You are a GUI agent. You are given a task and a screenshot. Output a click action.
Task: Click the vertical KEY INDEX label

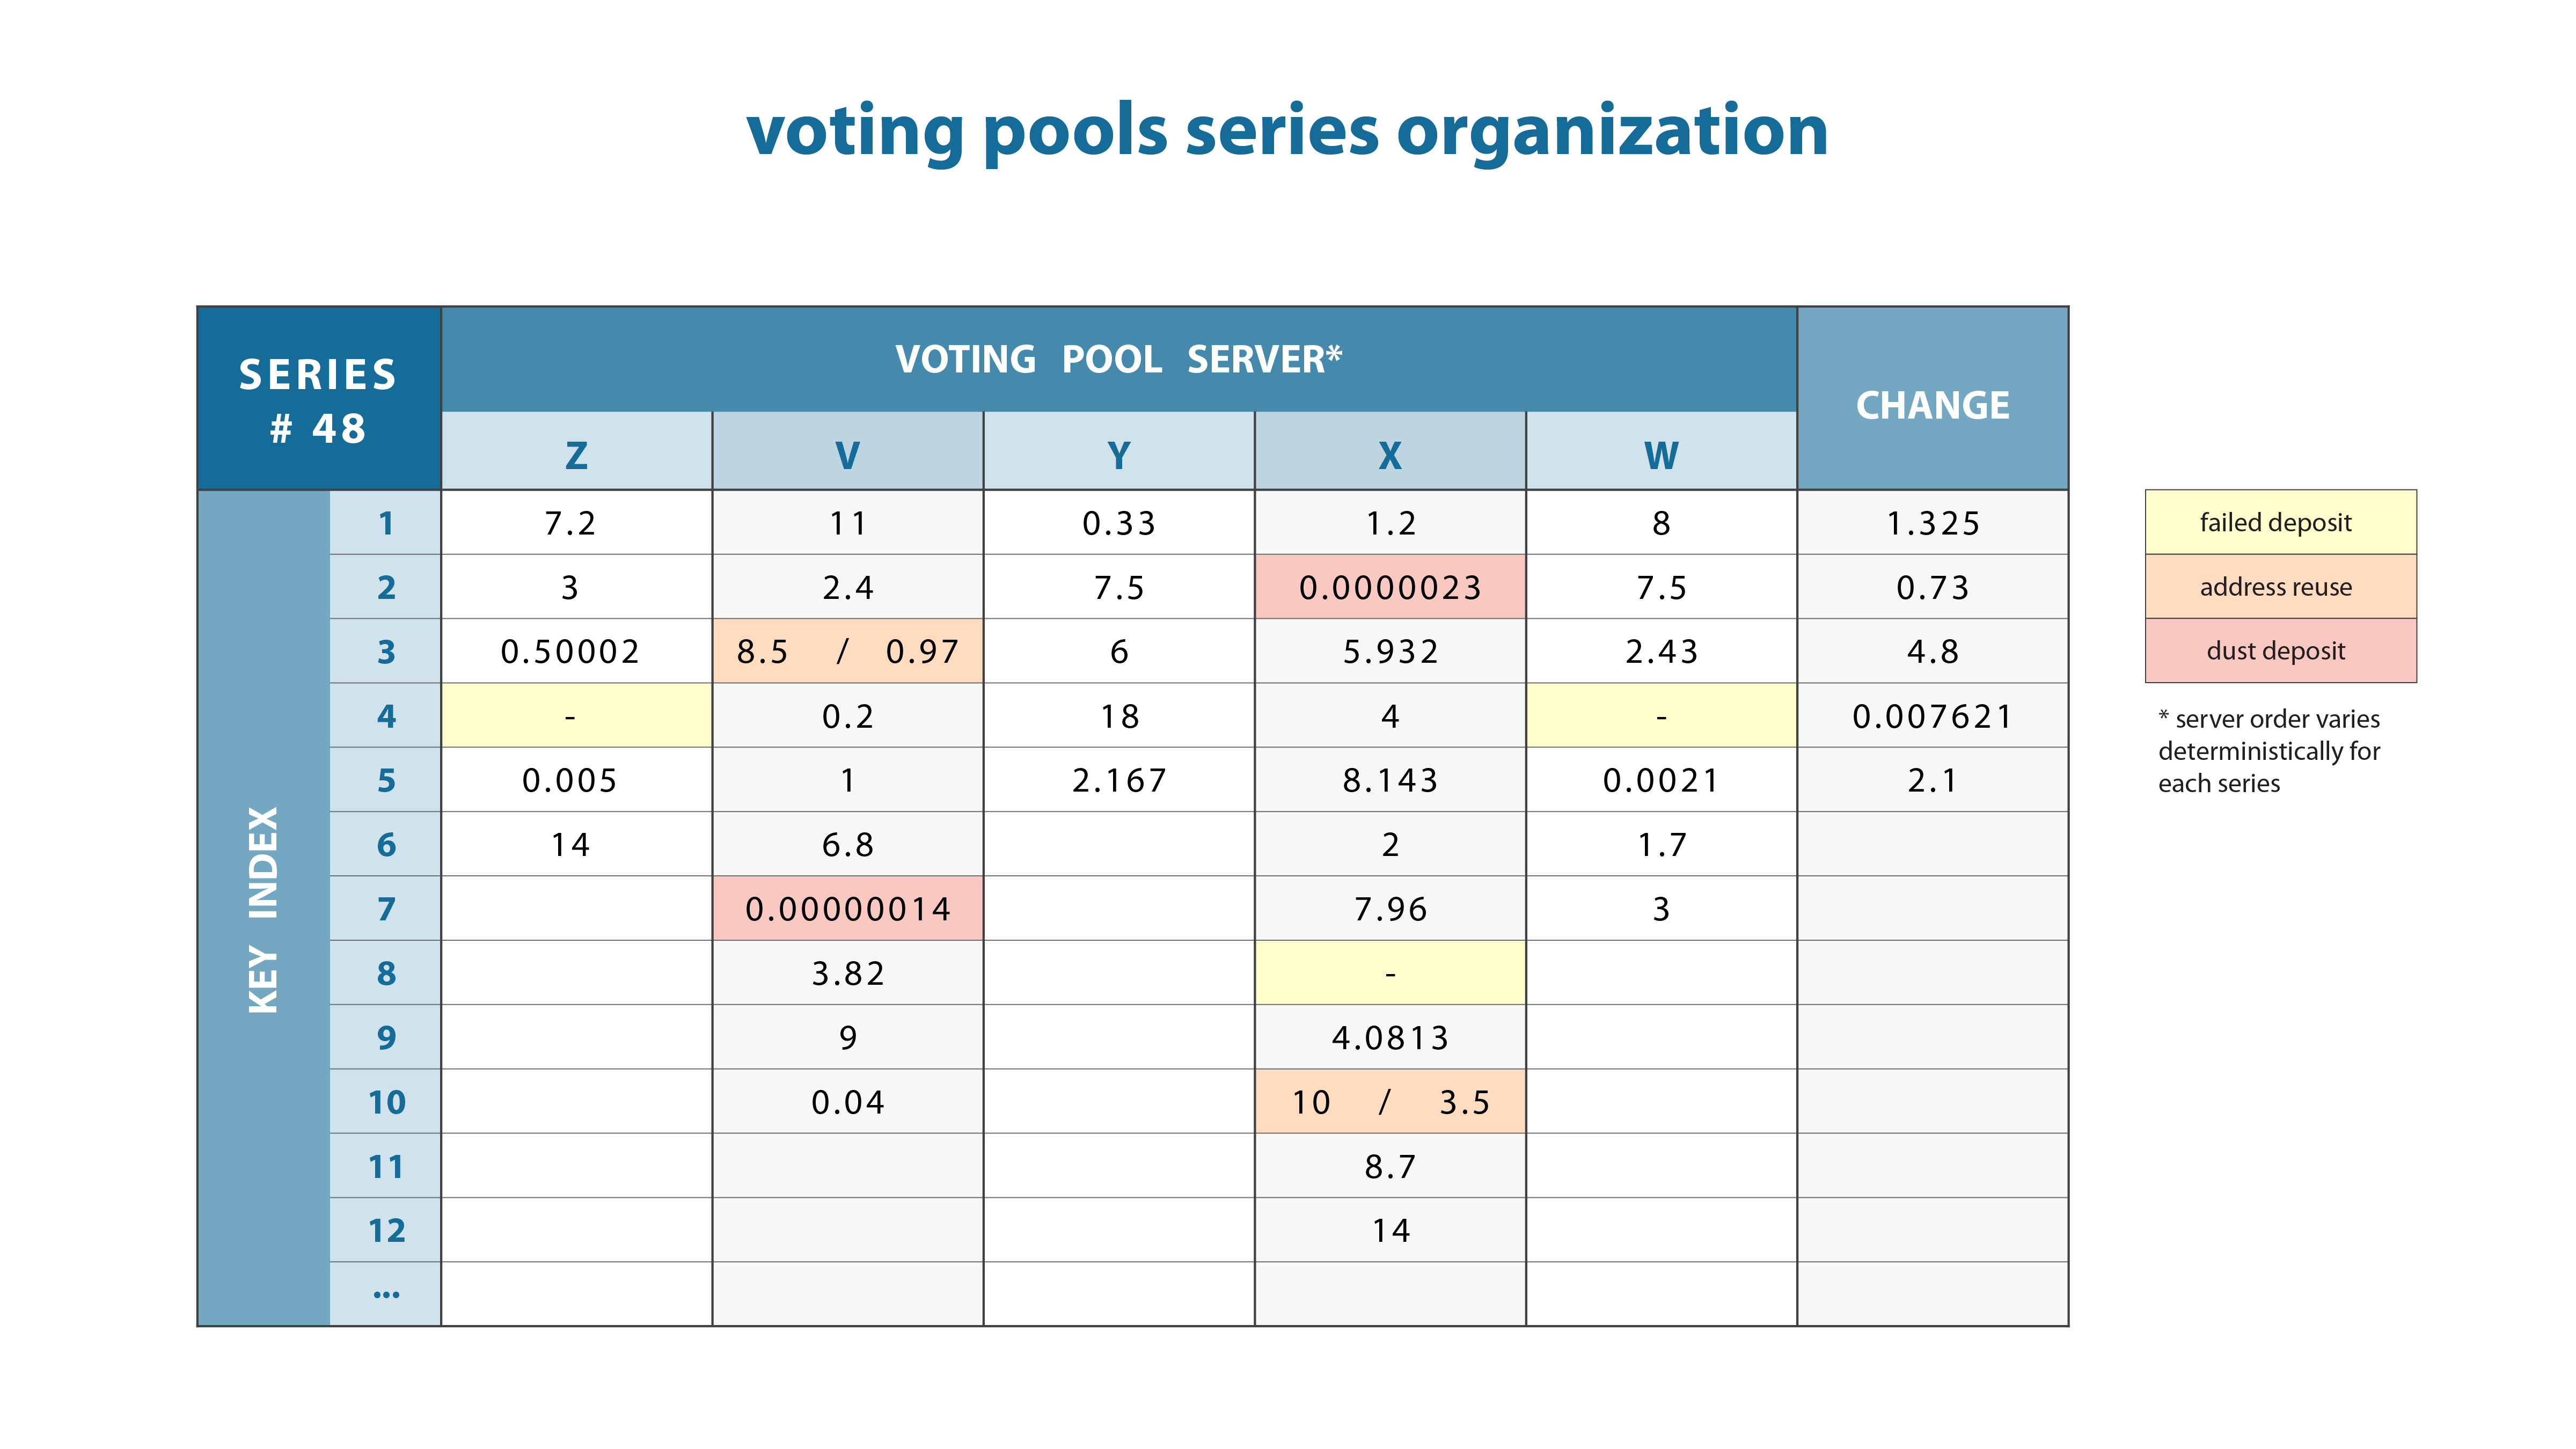pos(263,909)
